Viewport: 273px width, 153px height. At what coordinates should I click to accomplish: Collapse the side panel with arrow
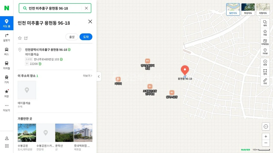99,76
